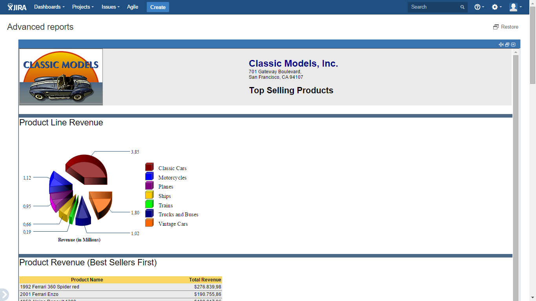Click the Total Revenue column header
This screenshot has height=301, width=536.
pos(205,280)
